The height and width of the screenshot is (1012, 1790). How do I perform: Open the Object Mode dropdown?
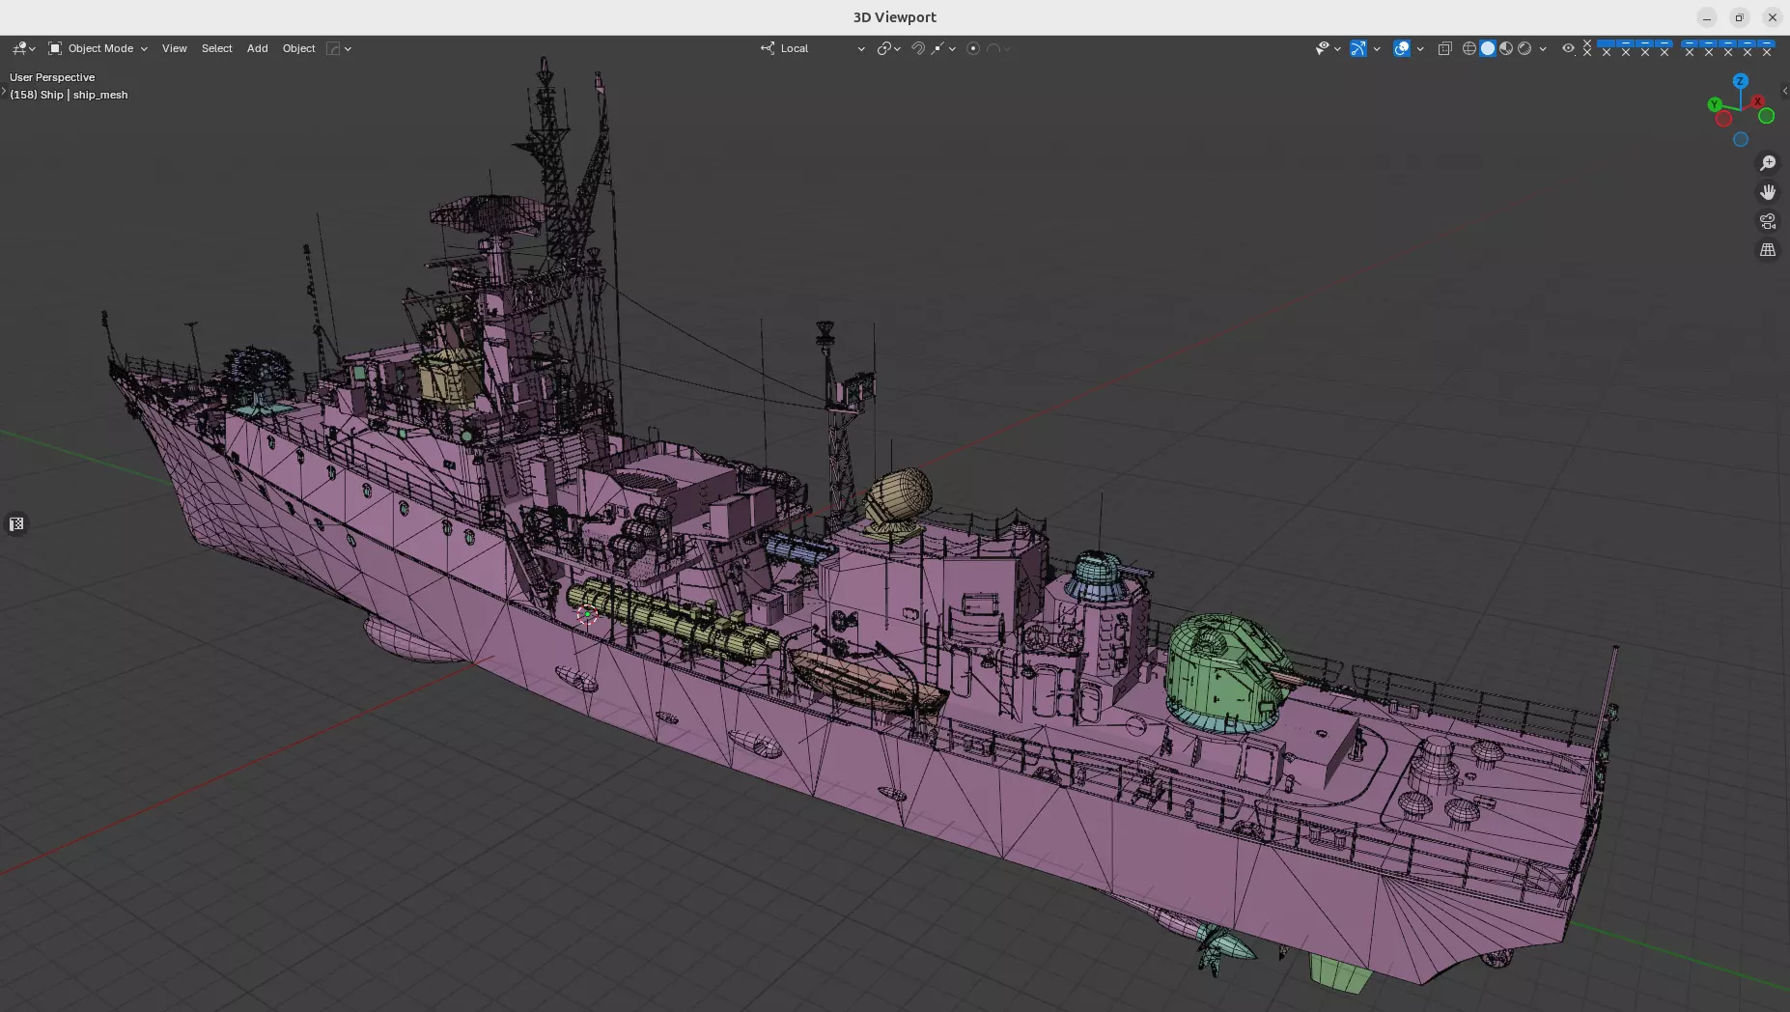pos(98,48)
